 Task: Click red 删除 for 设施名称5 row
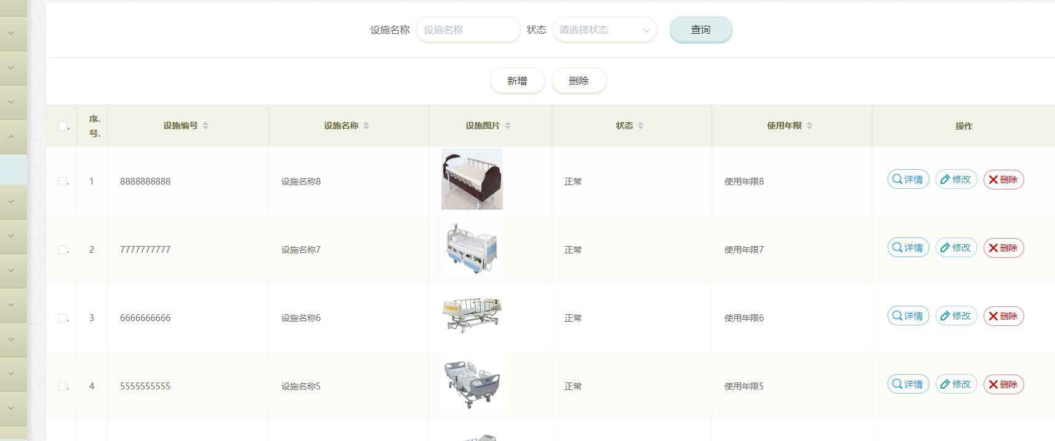point(1003,384)
